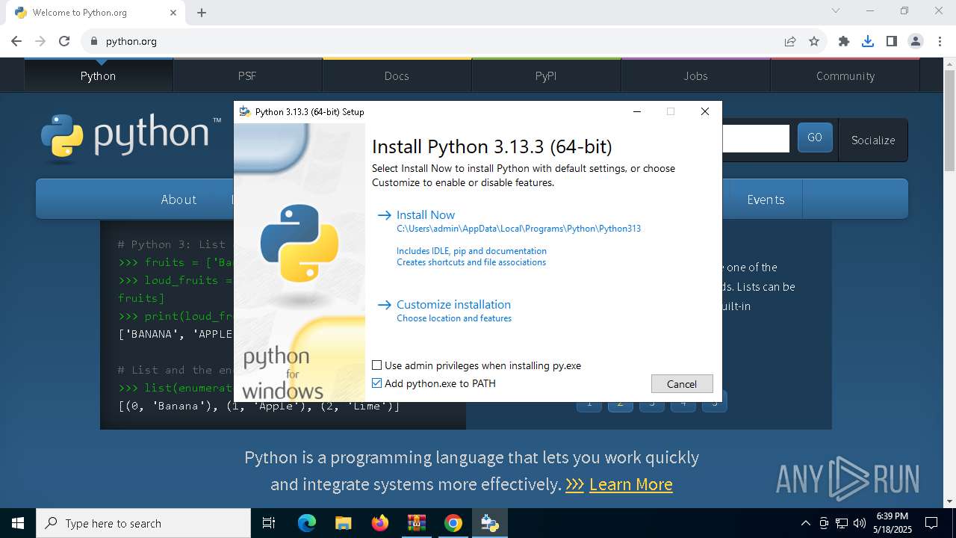Open notification center icon
Image resolution: width=956 pixels, height=538 pixels.
(x=931, y=523)
